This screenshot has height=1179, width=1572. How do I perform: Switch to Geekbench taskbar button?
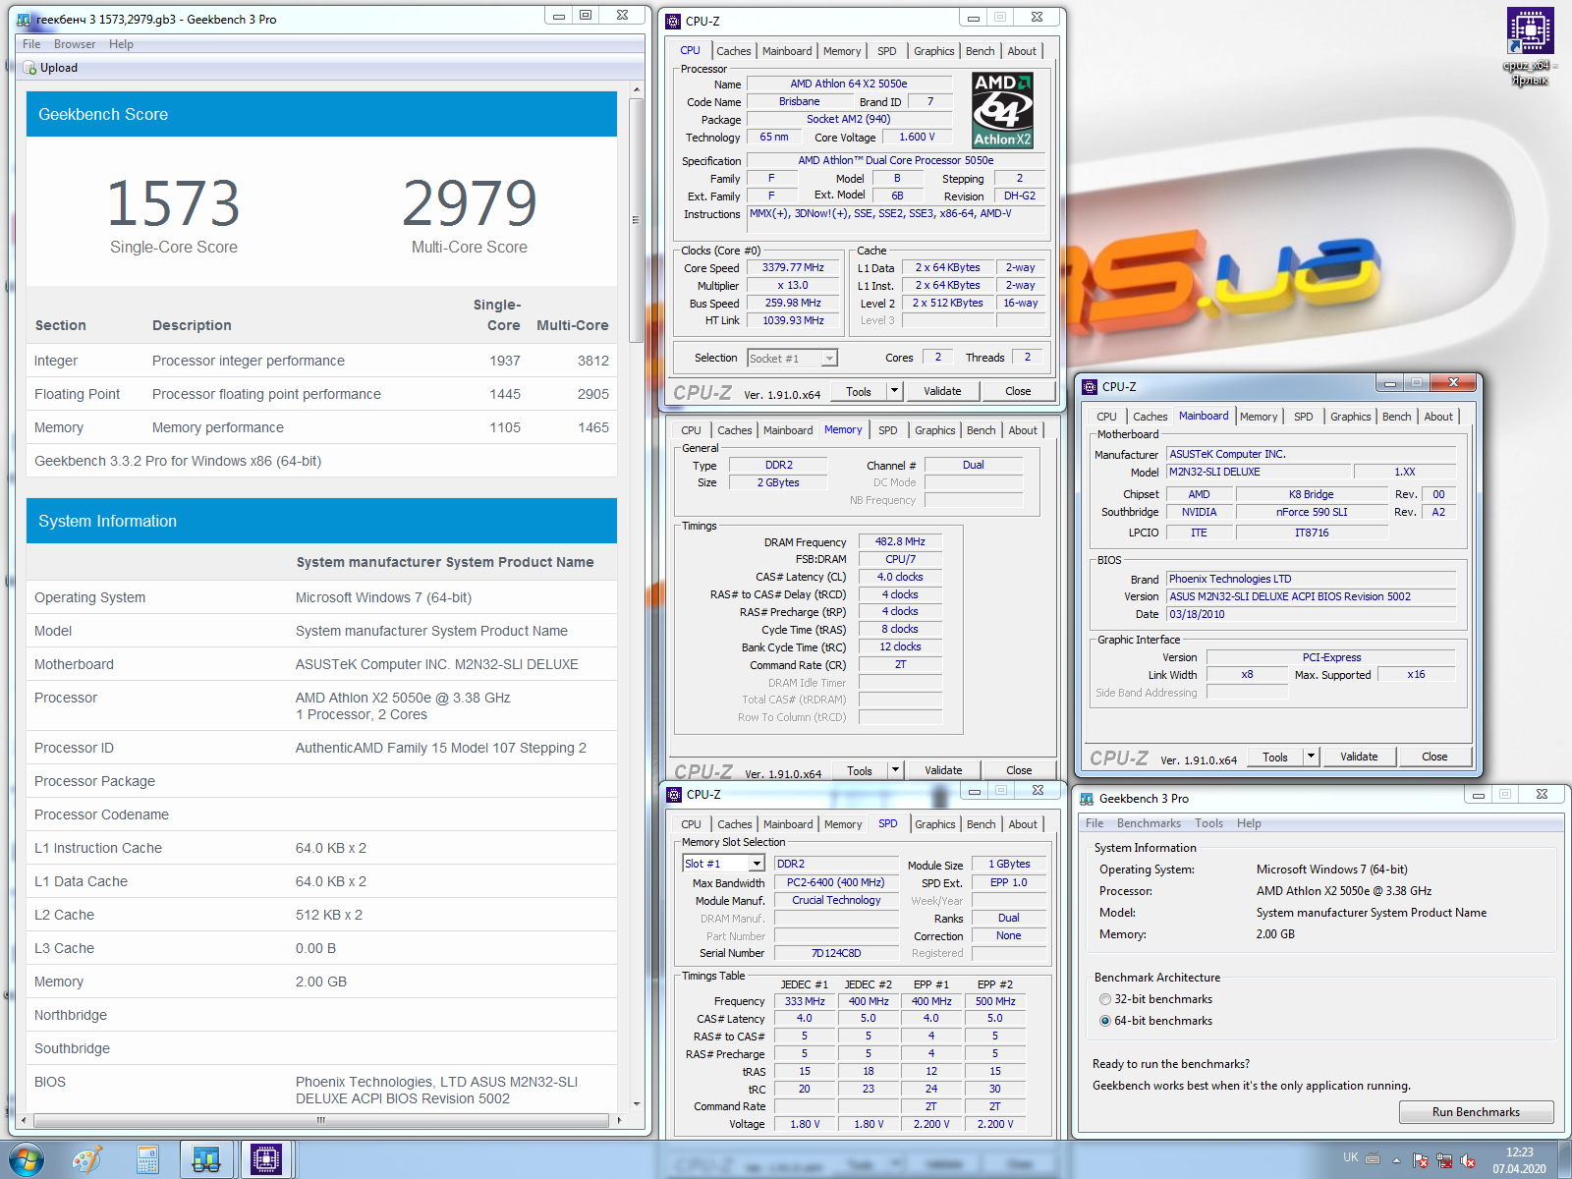click(x=206, y=1160)
